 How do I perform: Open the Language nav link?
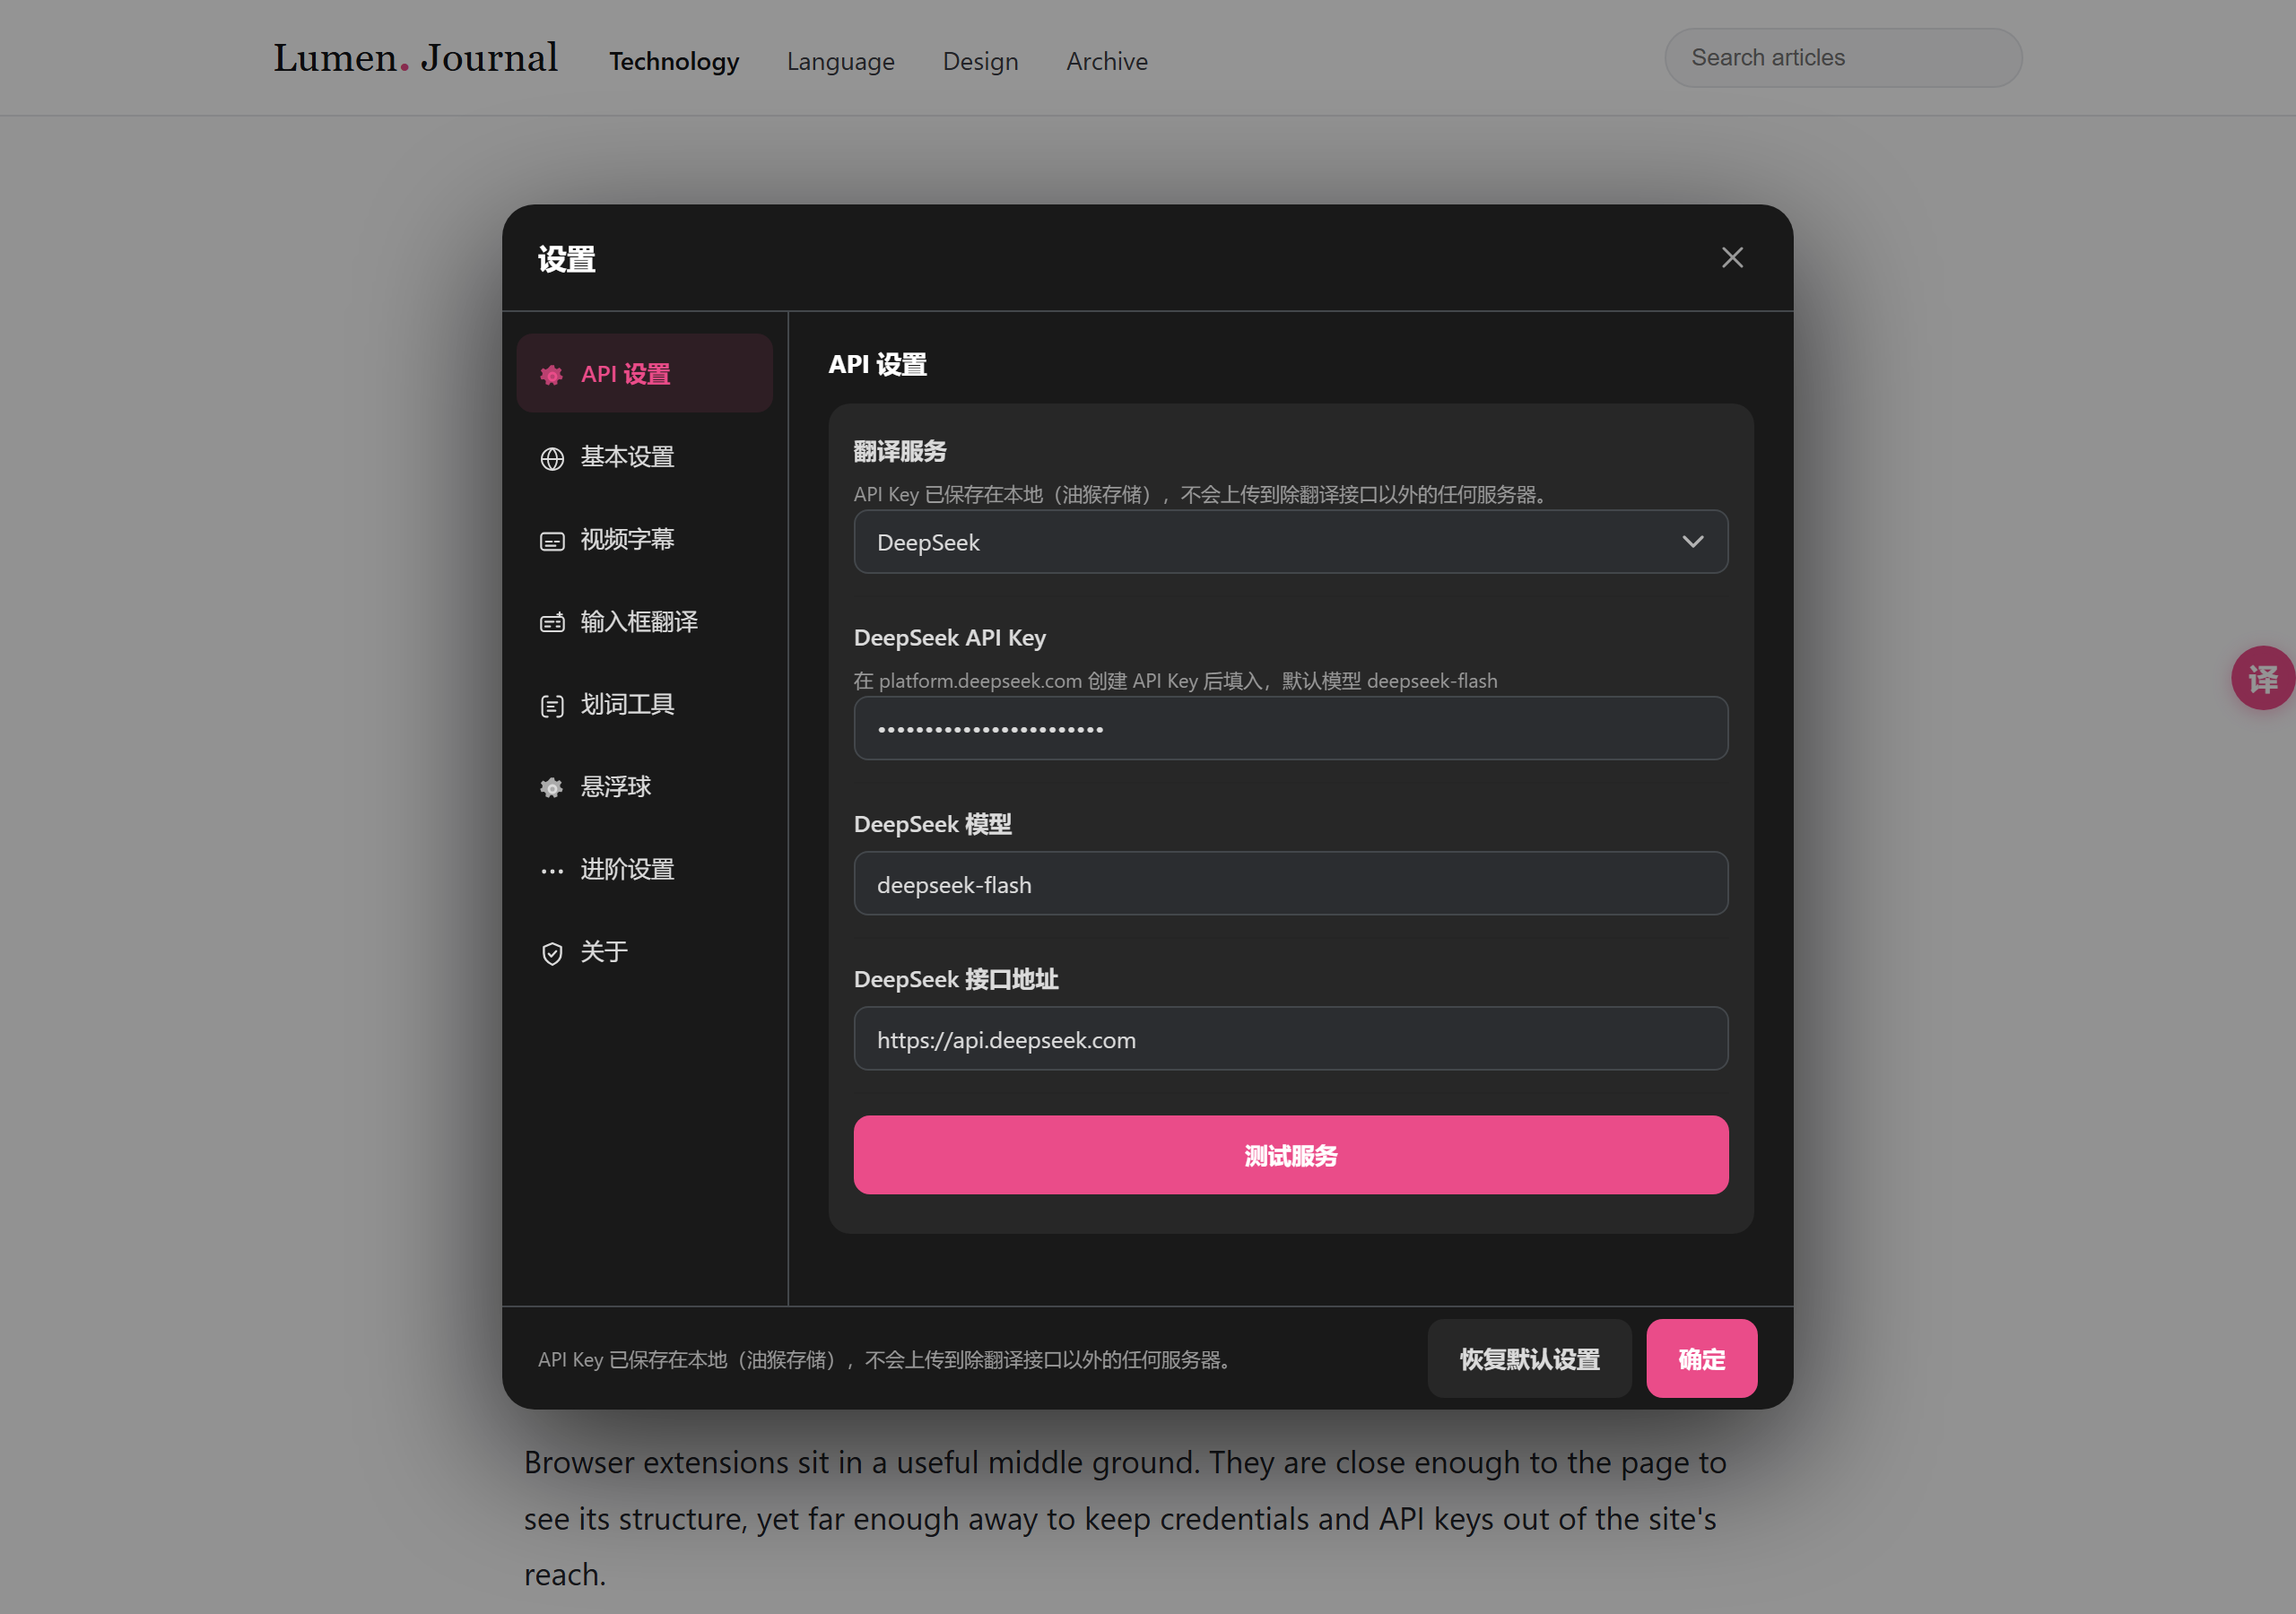840,61
